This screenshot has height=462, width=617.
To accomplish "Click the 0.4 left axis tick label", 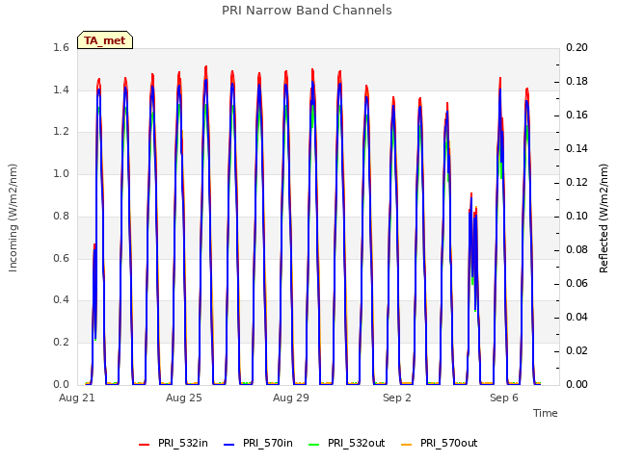I will point(61,300).
